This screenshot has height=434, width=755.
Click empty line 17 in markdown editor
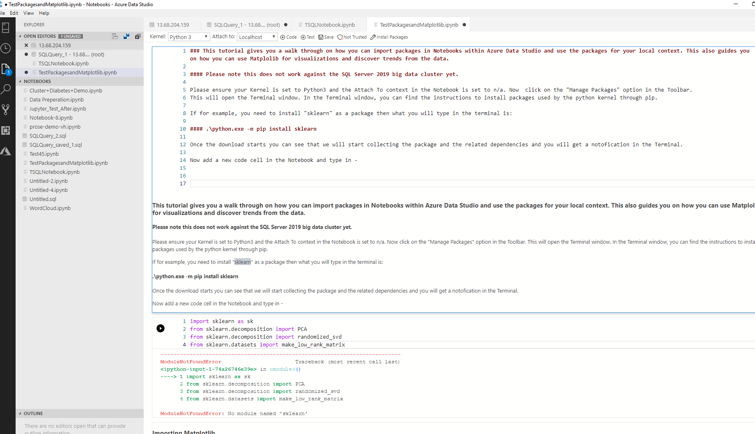(x=472, y=183)
